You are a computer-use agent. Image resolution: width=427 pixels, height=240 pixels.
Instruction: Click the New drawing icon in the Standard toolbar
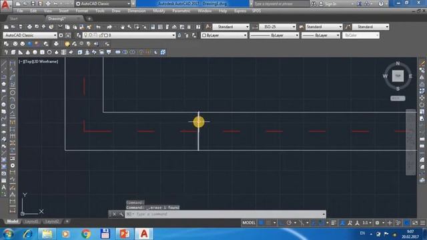tap(6, 27)
